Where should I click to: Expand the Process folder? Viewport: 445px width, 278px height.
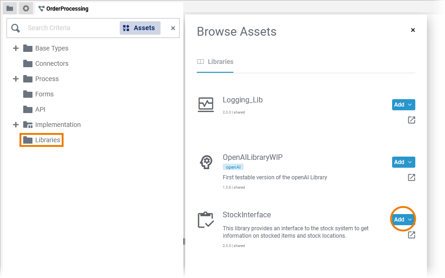tap(16, 79)
